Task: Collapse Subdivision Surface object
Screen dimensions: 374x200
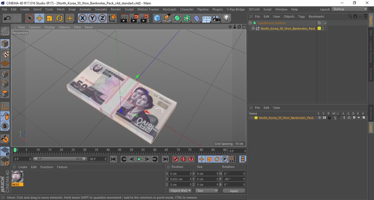Action: (250, 23)
